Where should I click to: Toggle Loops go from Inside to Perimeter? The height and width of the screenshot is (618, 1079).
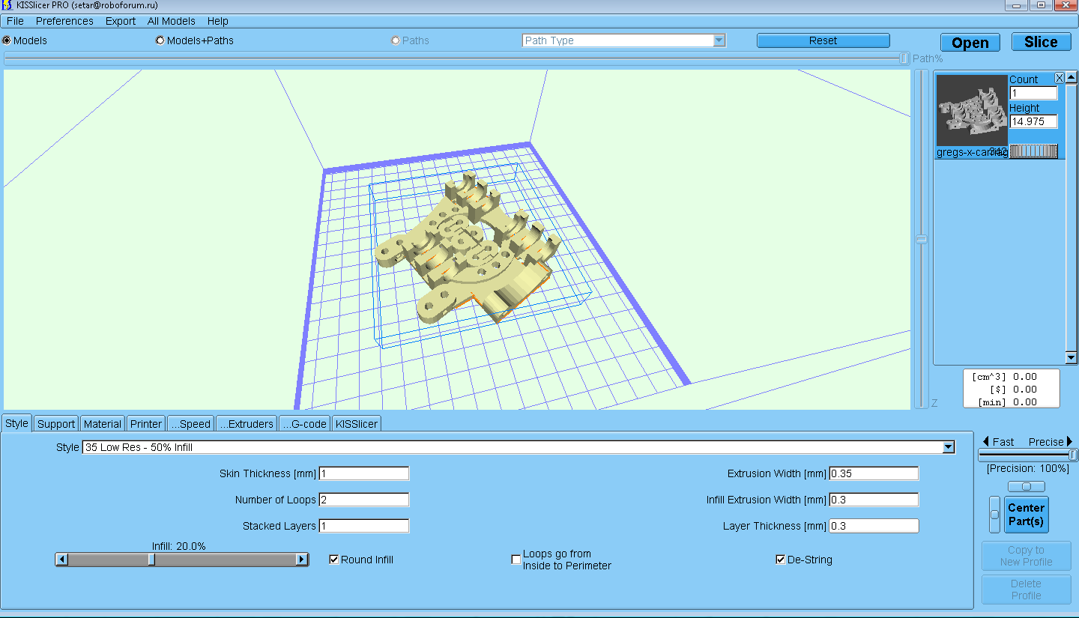[x=516, y=560]
